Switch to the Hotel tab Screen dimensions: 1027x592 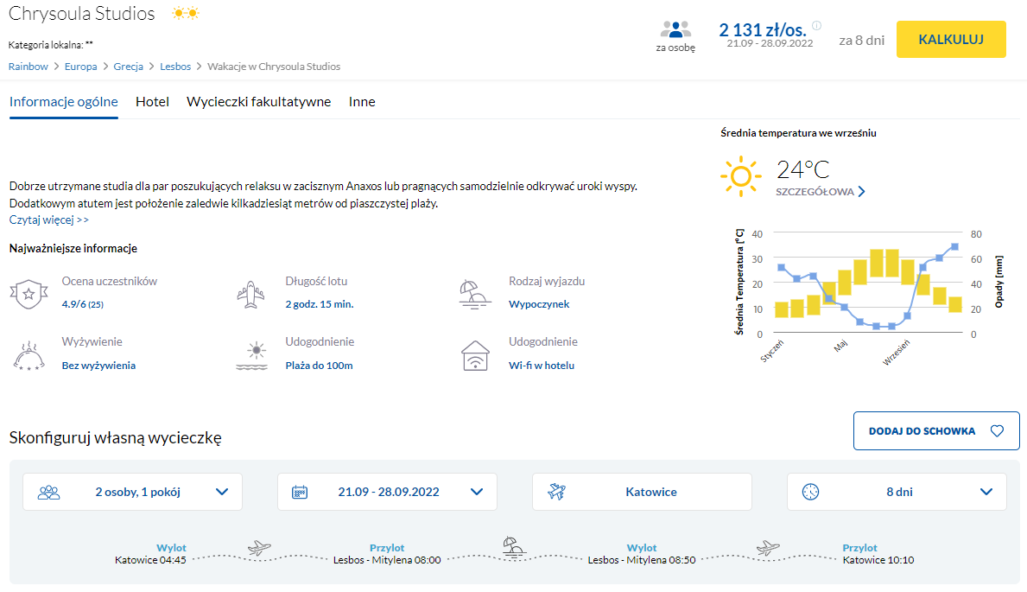click(x=152, y=102)
